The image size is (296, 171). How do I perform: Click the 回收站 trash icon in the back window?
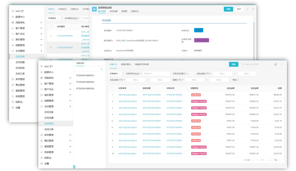tap(13, 102)
